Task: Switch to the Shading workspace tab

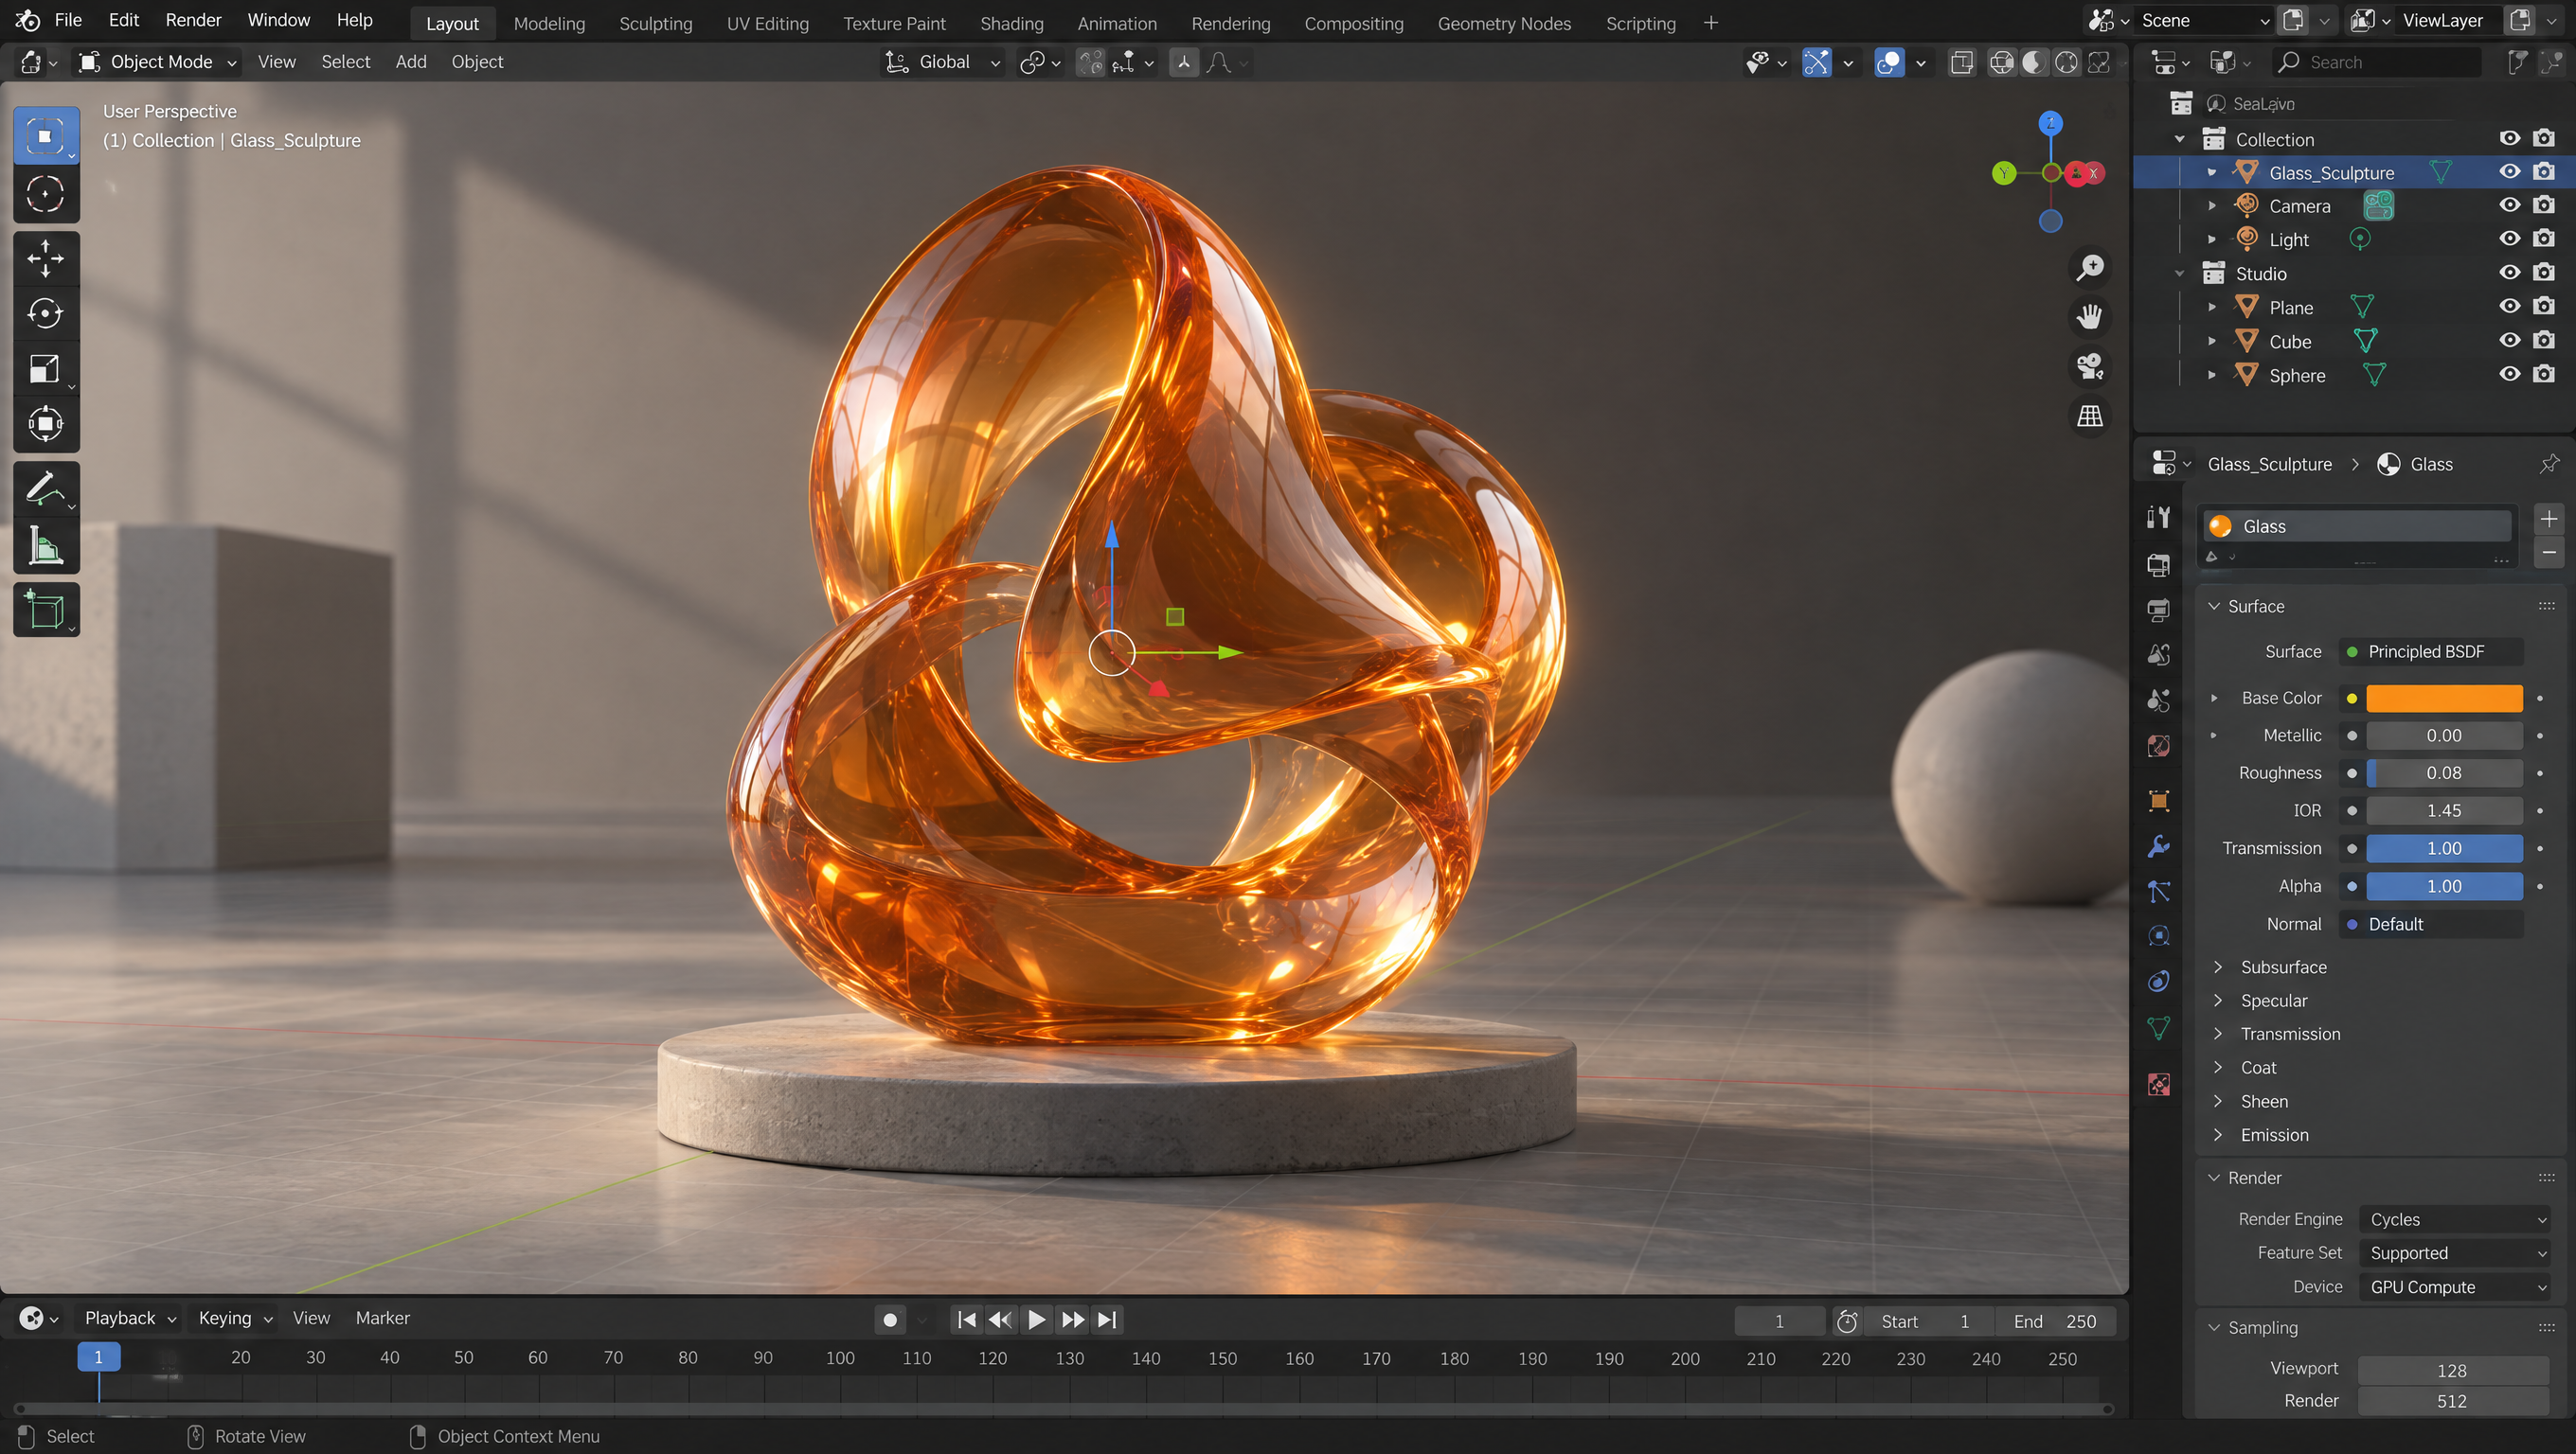Action: pyautogui.click(x=1011, y=23)
